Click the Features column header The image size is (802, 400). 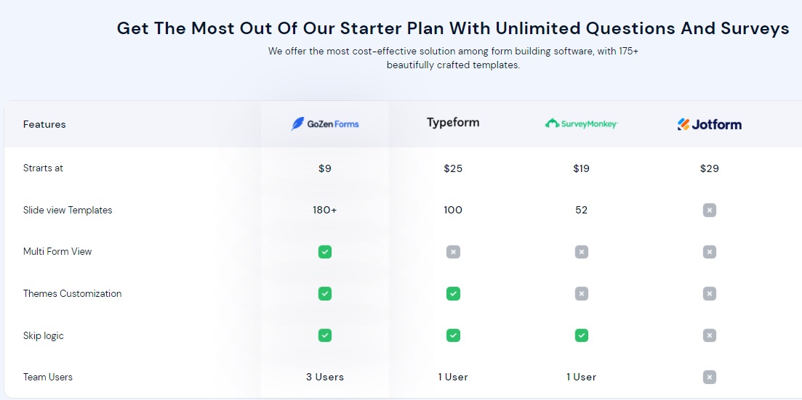44,124
